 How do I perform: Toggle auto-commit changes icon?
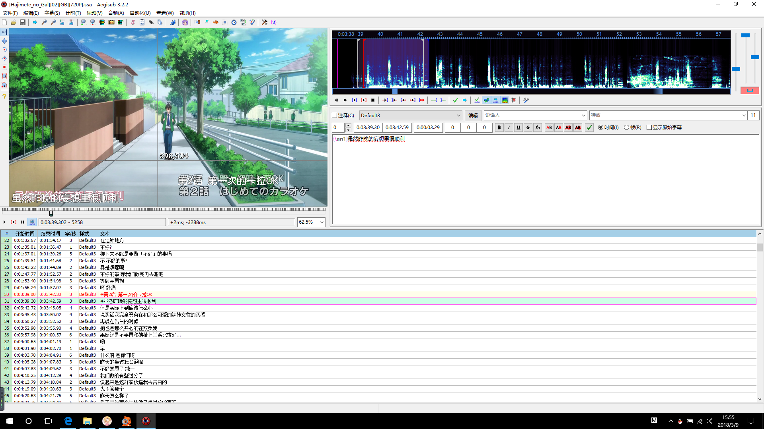click(477, 100)
